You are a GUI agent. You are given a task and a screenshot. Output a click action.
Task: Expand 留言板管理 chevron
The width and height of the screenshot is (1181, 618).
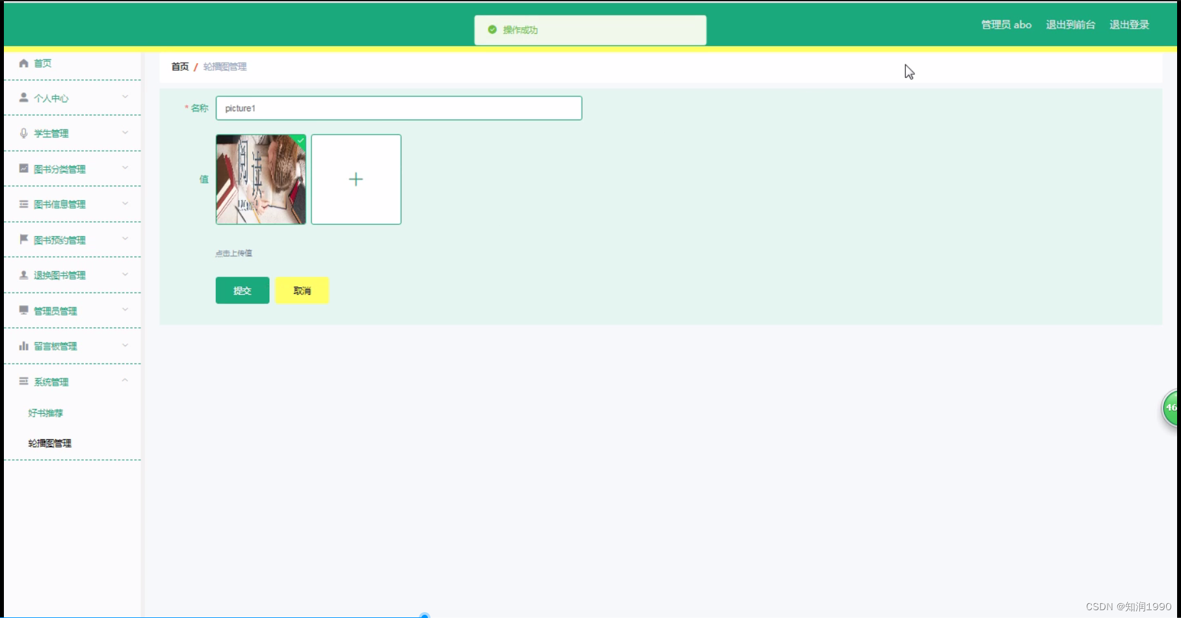125,345
